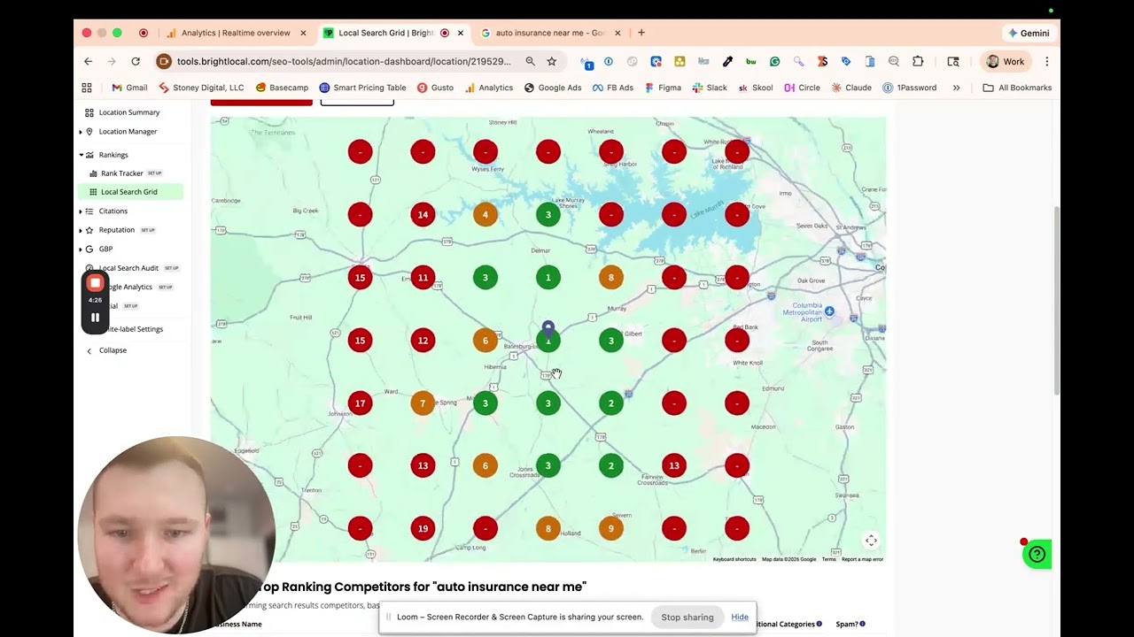1134x637 pixels.
Task: Open a new tab with plus button
Action: [x=641, y=33]
